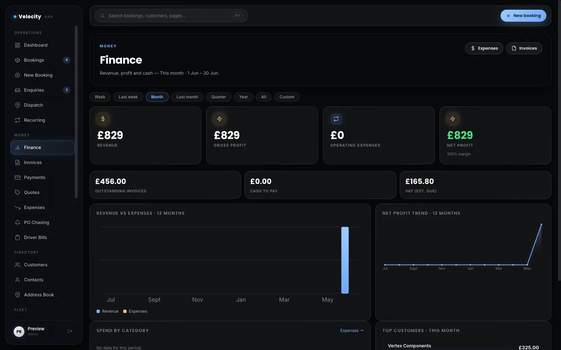561x350 pixels.
Task: Click the magnifier icon in search bar
Action: click(103, 16)
